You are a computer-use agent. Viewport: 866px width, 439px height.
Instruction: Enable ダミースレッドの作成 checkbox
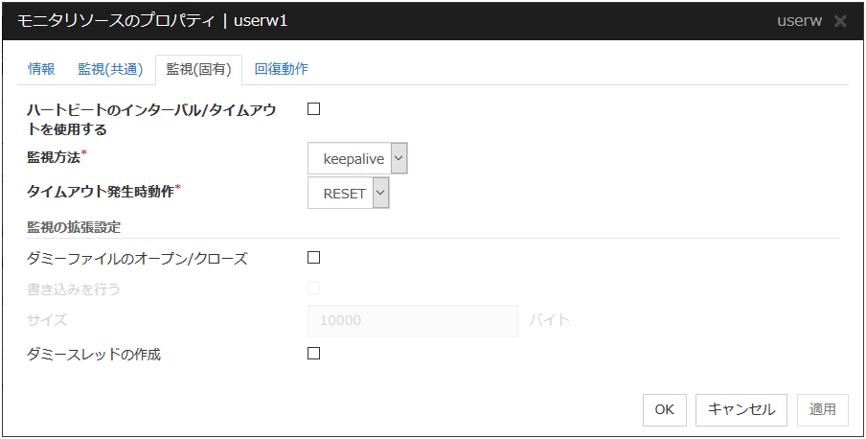[x=313, y=353]
